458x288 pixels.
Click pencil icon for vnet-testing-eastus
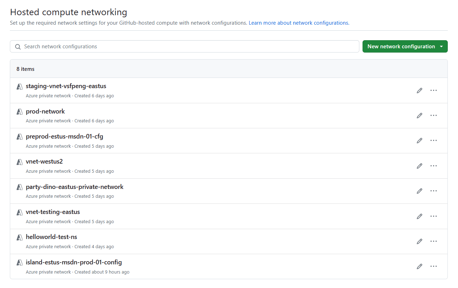pos(419,216)
